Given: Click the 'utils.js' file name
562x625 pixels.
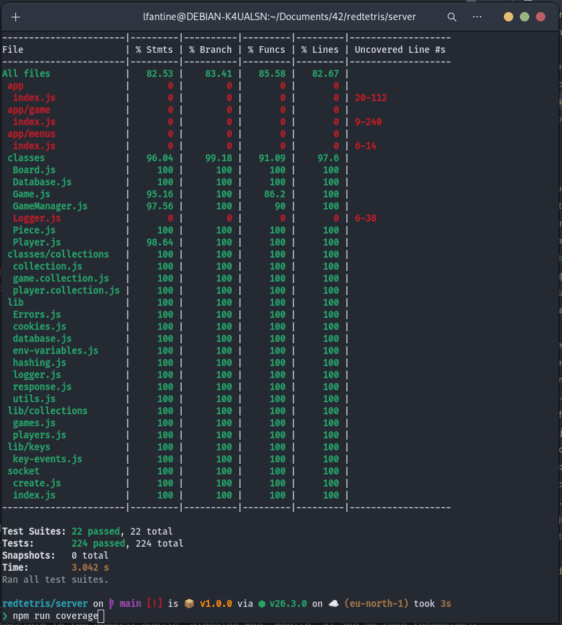Looking at the screenshot, I should 34,399.
